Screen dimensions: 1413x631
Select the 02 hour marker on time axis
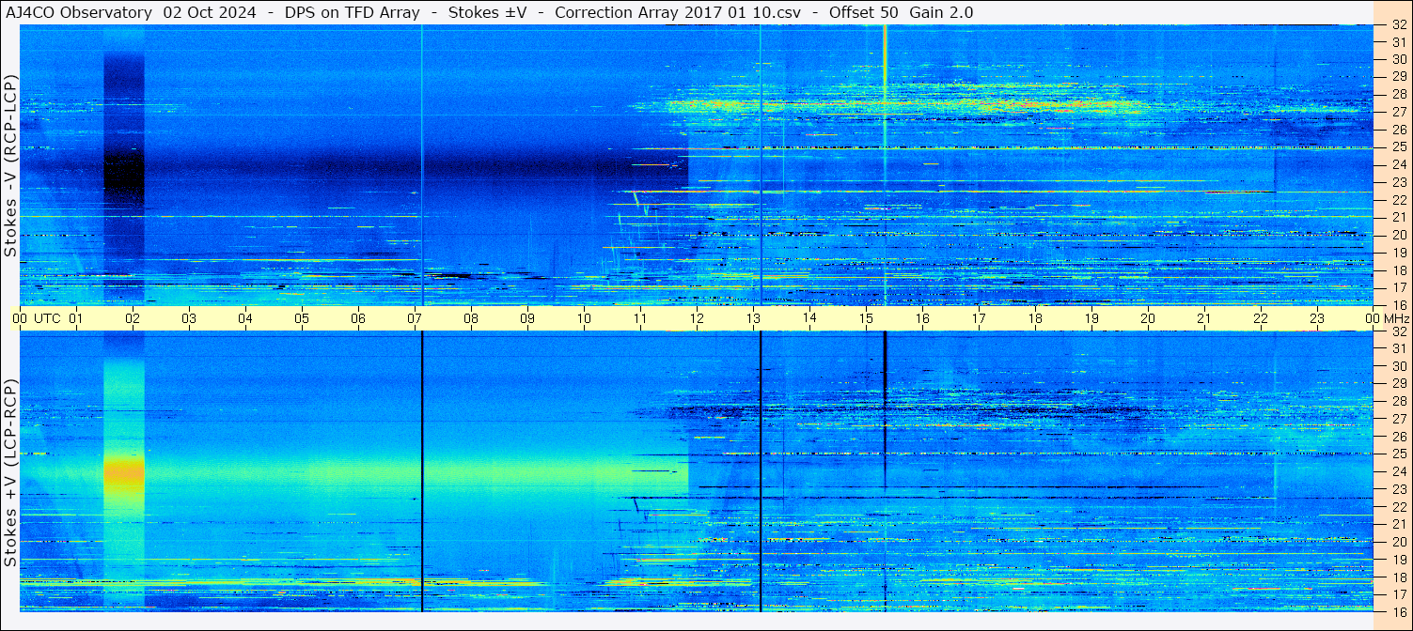133,318
